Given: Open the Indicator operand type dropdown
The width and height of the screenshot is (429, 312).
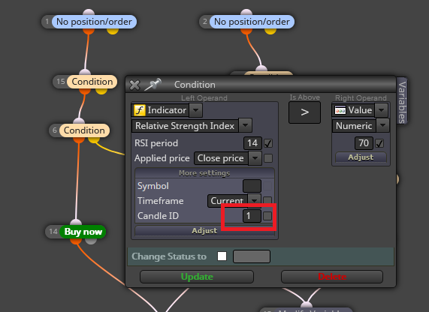Looking at the screenshot, I should 195,110.
